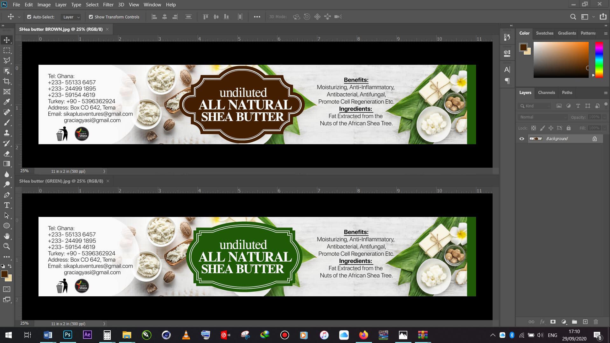Expand status bar info arrow in BROWN document
Screen dimensions: 610x343
coord(104,171)
